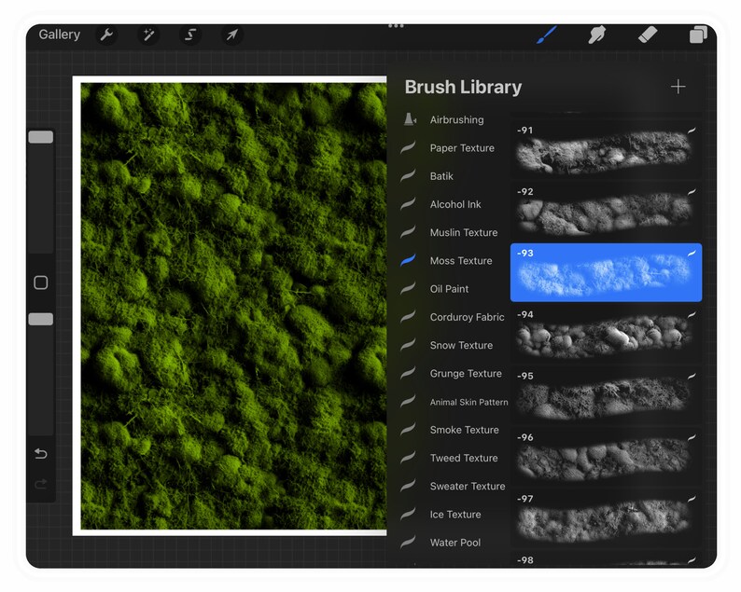This screenshot has width=741, height=592.
Task: Tap the green moss canvas artwork
Action: coord(233,306)
